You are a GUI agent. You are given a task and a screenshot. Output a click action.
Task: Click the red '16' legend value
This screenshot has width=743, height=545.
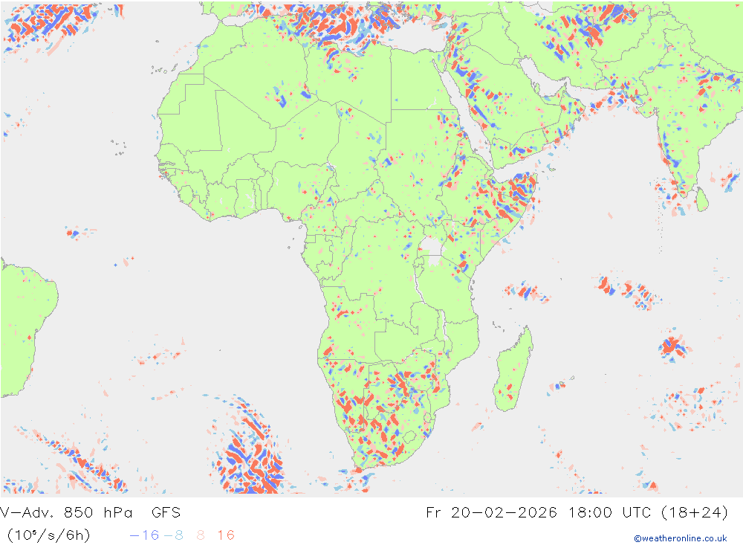pos(226,535)
